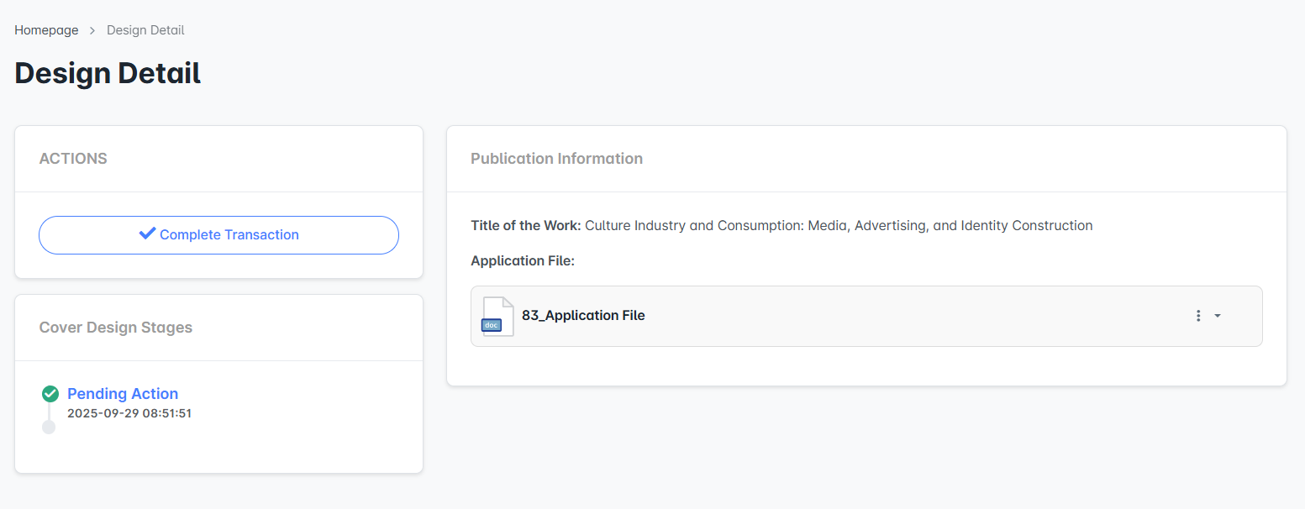The height and width of the screenshot is (509, 1305).
Task: Click the 2025-09-29 08:51:51 timestamp
Action: click(x=129, y=413)
